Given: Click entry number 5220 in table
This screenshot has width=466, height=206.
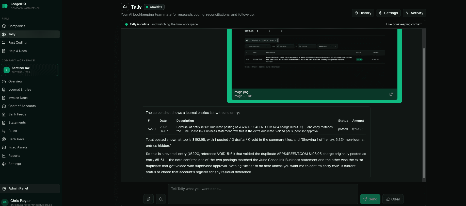Looking at the screenshot, I should coord(152,129).
